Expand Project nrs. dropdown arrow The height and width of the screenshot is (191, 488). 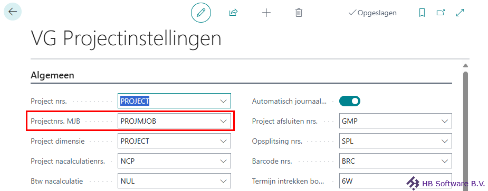(x=224, y=101)
